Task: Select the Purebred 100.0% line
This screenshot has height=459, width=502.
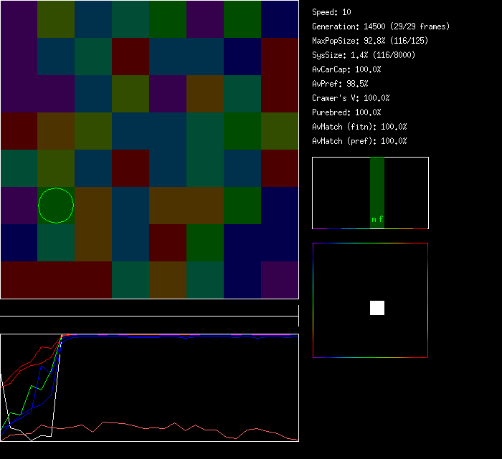Action: [347, 112]
